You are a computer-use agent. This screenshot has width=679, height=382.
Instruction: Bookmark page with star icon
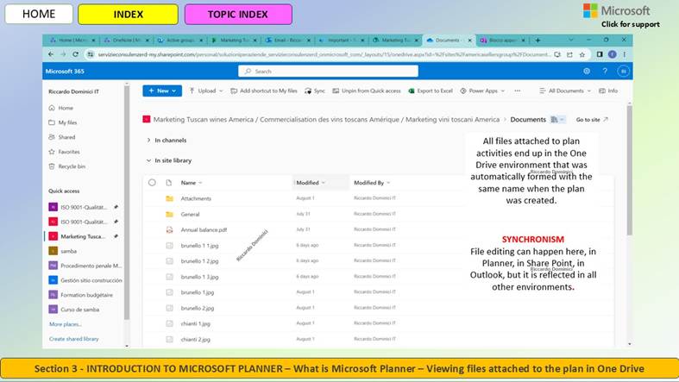(582, 54)
